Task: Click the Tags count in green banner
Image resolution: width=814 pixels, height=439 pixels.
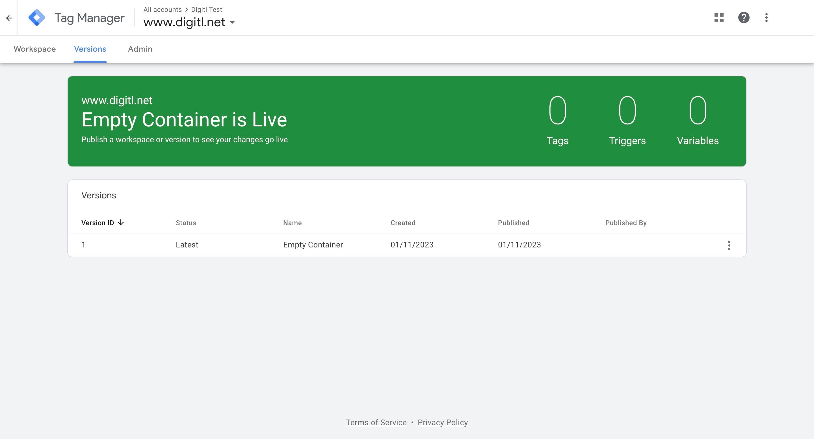Action: pos(557,110)
